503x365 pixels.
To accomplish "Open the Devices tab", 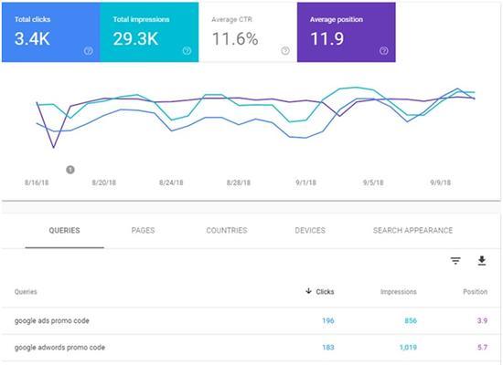I will click(x=310, y=230).
